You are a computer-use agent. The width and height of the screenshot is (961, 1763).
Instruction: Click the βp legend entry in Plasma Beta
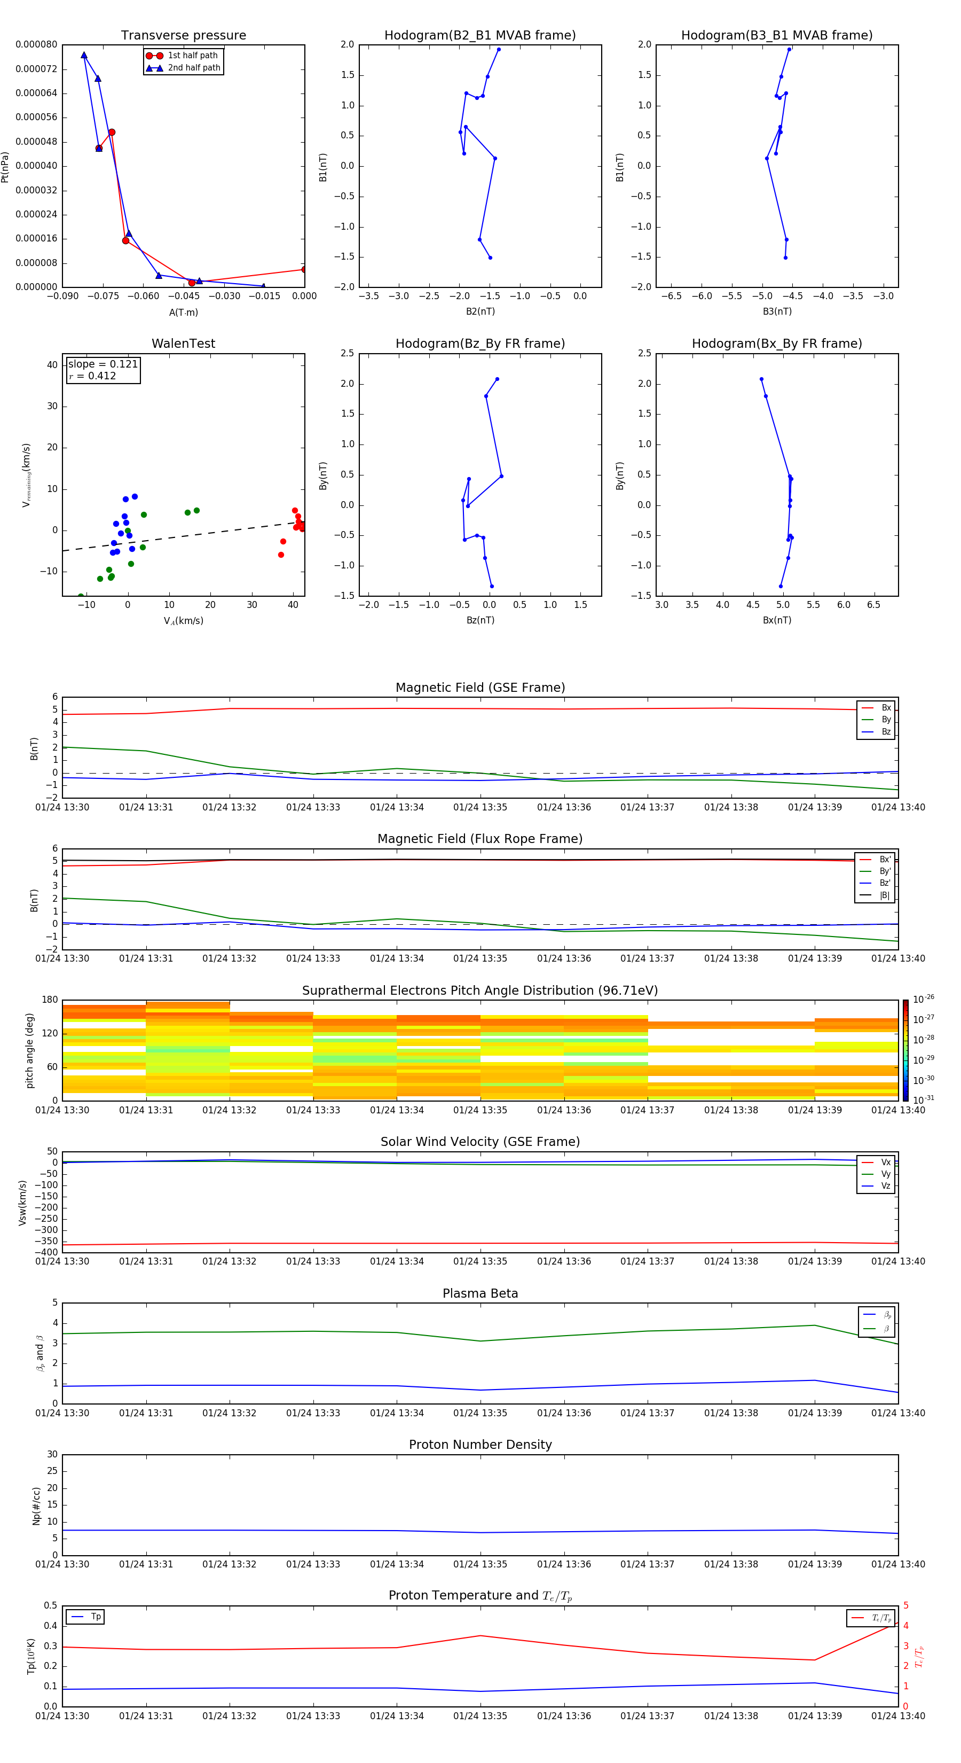click(x=877, y=1315)
